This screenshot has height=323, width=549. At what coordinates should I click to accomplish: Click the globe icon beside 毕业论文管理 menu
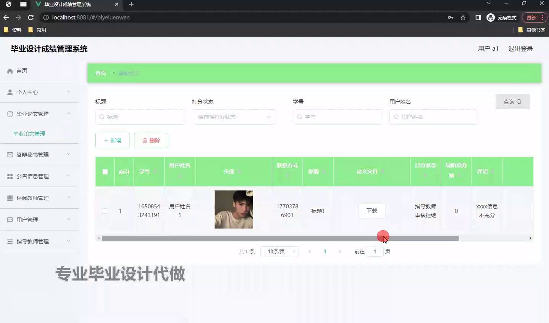click(10, 114)
